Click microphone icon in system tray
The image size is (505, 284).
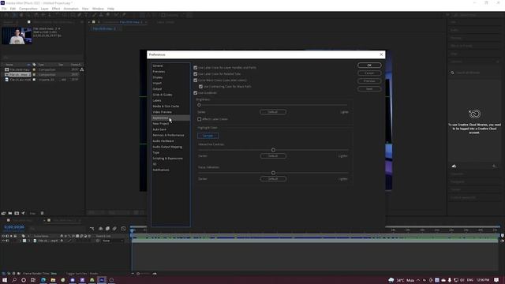click(x=450, y=280)
